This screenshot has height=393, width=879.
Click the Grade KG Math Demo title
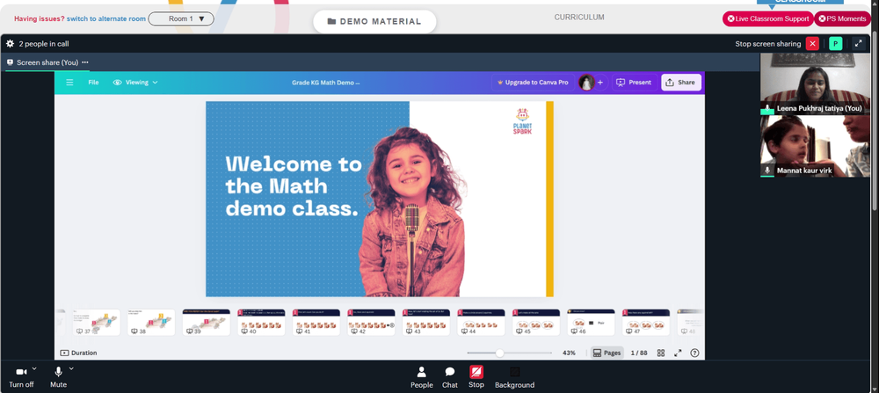click(x=326, y=83)
